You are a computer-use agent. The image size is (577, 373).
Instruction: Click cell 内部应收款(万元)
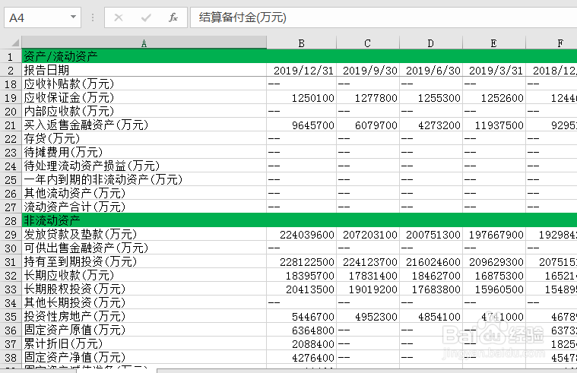click(144, 111)
